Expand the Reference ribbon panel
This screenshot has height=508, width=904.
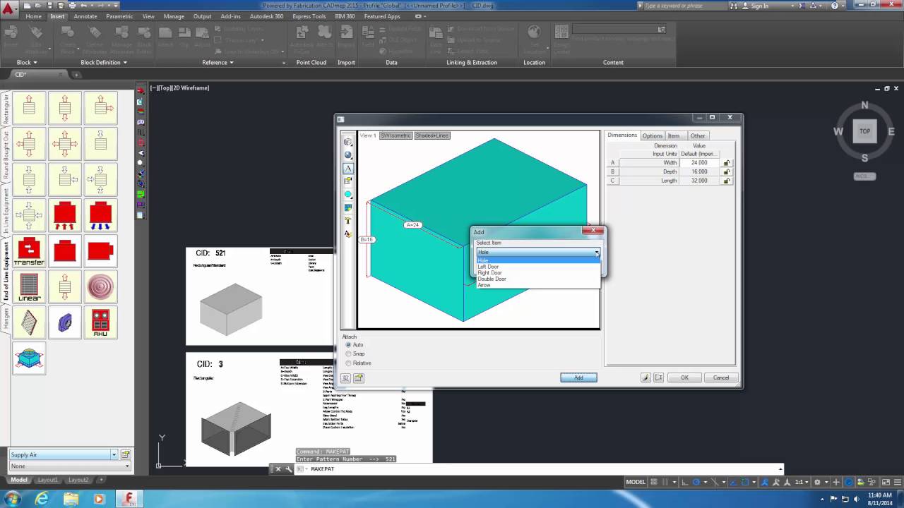218,62
